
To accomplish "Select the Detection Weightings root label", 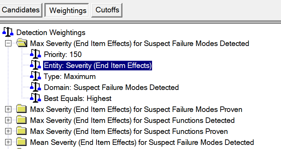I will click(51, 33).
